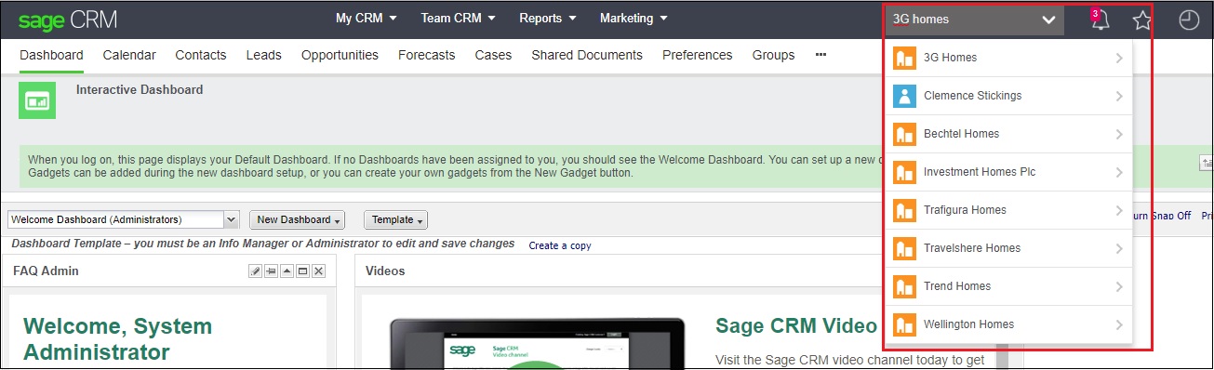Switch to the Cases tab
Viewport: 1214px width, 370px height.
[493, 55]
